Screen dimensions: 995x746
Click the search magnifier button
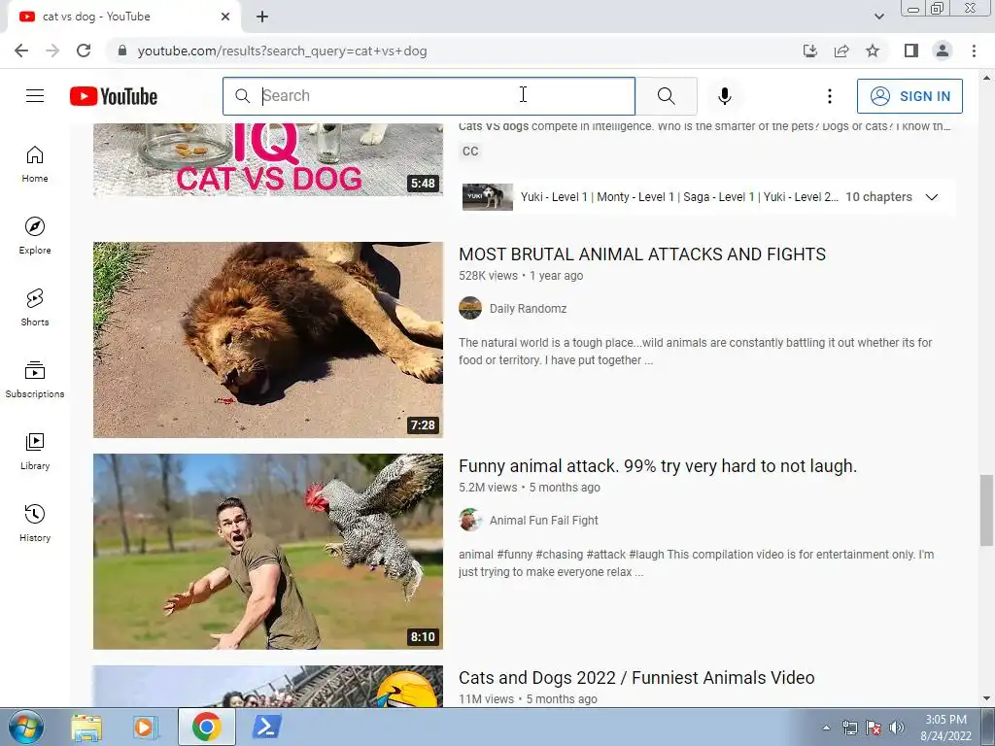coord(667,96)
